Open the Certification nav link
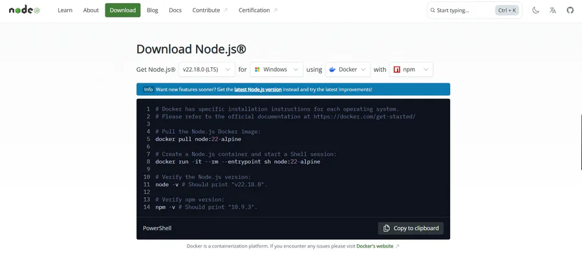Screen dimensions: 582x254 point(258,10)
